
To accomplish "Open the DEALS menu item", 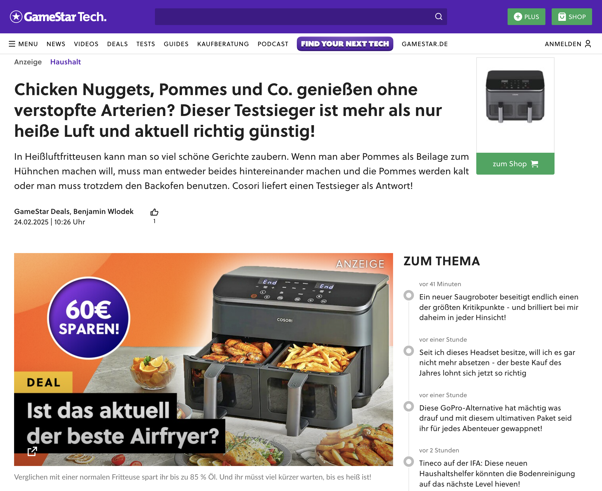I will (117, 44).
